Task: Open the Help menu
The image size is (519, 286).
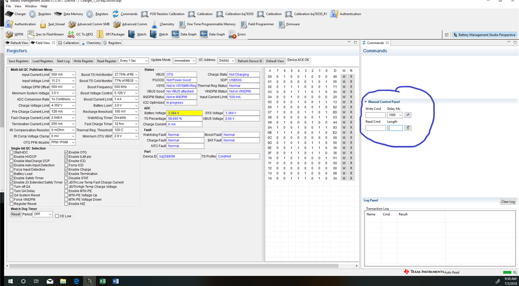Action: (x=44, y=6)
